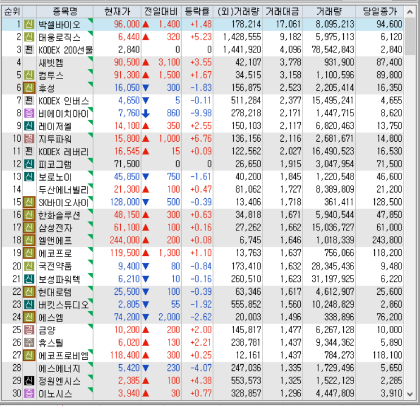Click the 신 badge for 에코프로비엠
420x406 pixels.
tap(29, 355)
